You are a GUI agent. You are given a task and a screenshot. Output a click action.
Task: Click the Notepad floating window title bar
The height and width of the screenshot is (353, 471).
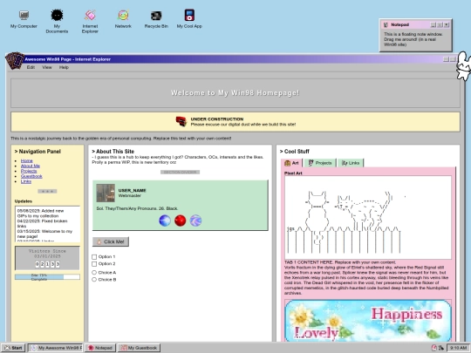click(416, 24)
